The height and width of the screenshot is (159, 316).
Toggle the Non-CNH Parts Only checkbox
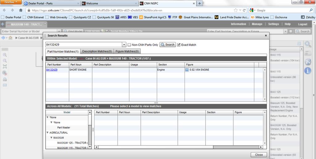129,45
